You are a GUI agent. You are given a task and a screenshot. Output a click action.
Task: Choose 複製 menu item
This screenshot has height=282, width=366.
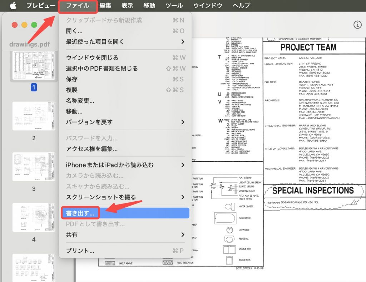(125, 90)
